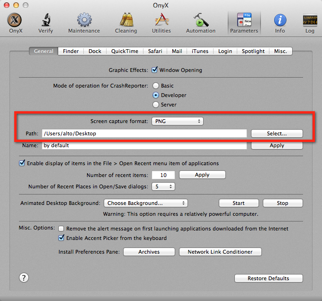Open the Recent Places number dropdown
The width and height of the screenshot is (322, 301).
[163, 186]
